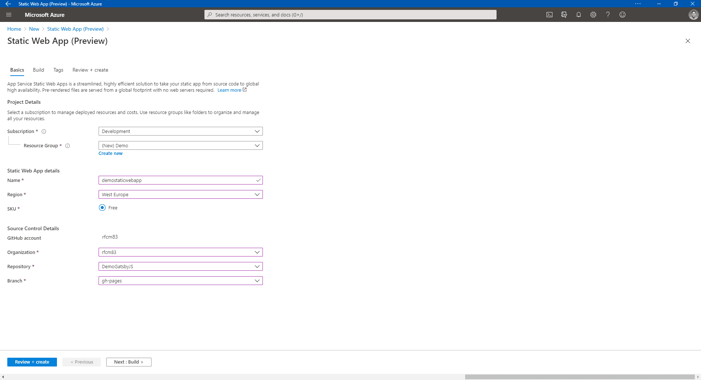Click the Source Control Details heading
Image resolution: width=701 pixels, height=380 pixels.
coord(33,228)
